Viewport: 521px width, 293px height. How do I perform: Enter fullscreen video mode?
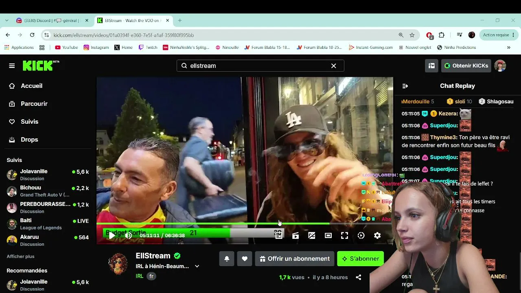click(344, 235)
